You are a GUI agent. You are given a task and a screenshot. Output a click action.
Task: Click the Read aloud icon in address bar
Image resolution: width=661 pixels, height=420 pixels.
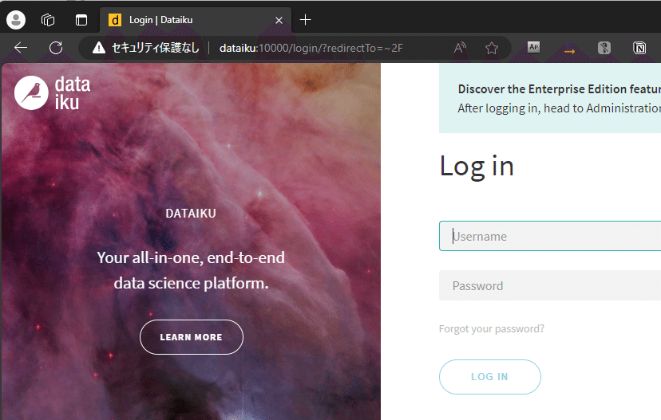(460, 48)
